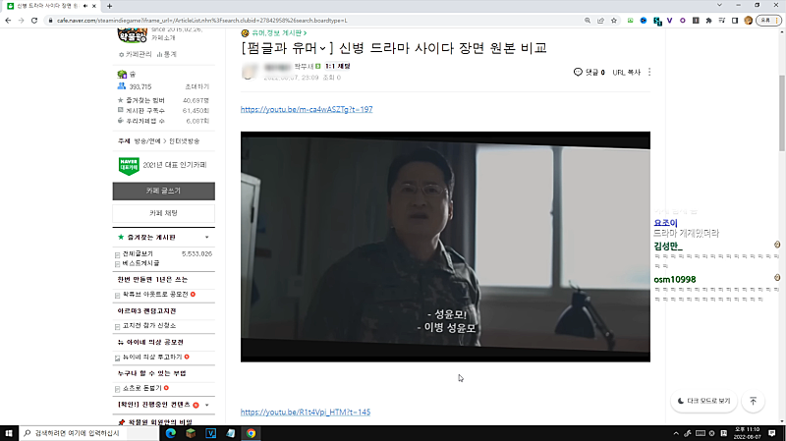Open the share page icon in address bar
This screenshot has width=786, height=441.
click(x=600, y=21)
